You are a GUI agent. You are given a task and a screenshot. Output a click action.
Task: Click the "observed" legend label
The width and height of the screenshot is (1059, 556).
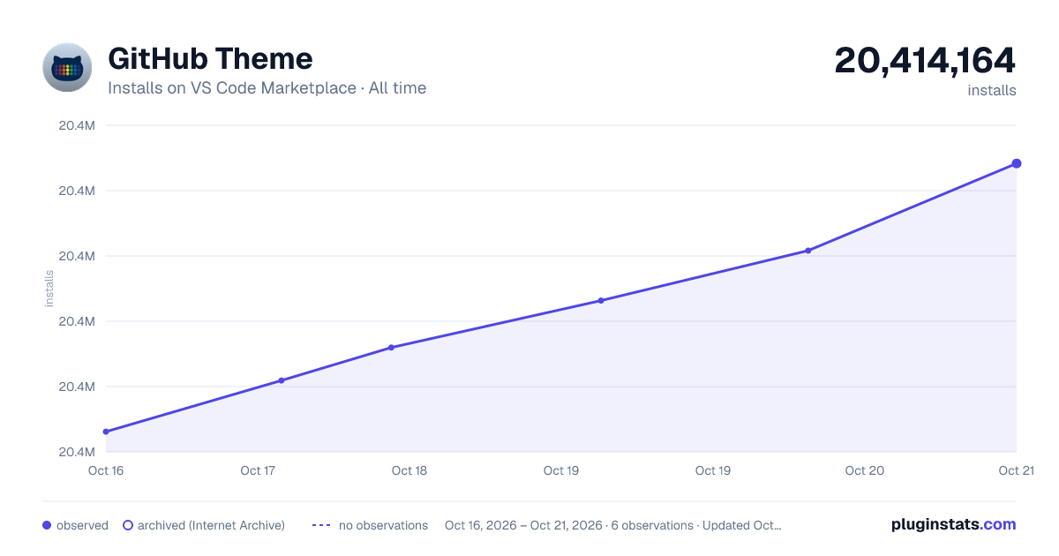pos(82,525)
